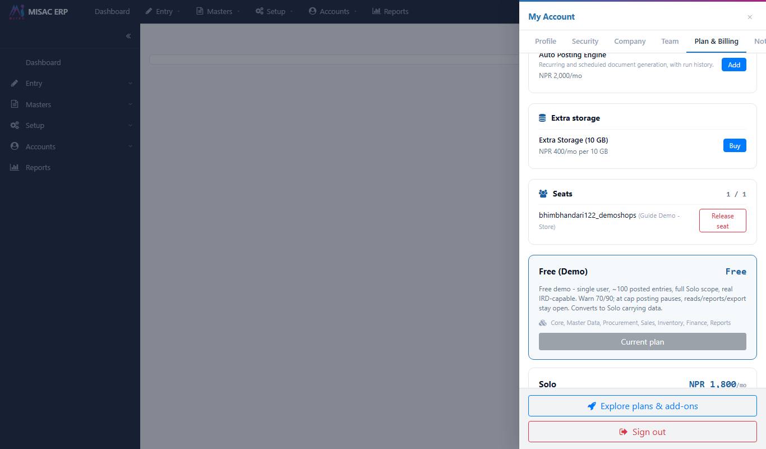766x449 pixels.
Task: Open Reports in the top navbar
Action: click(390, 11)
